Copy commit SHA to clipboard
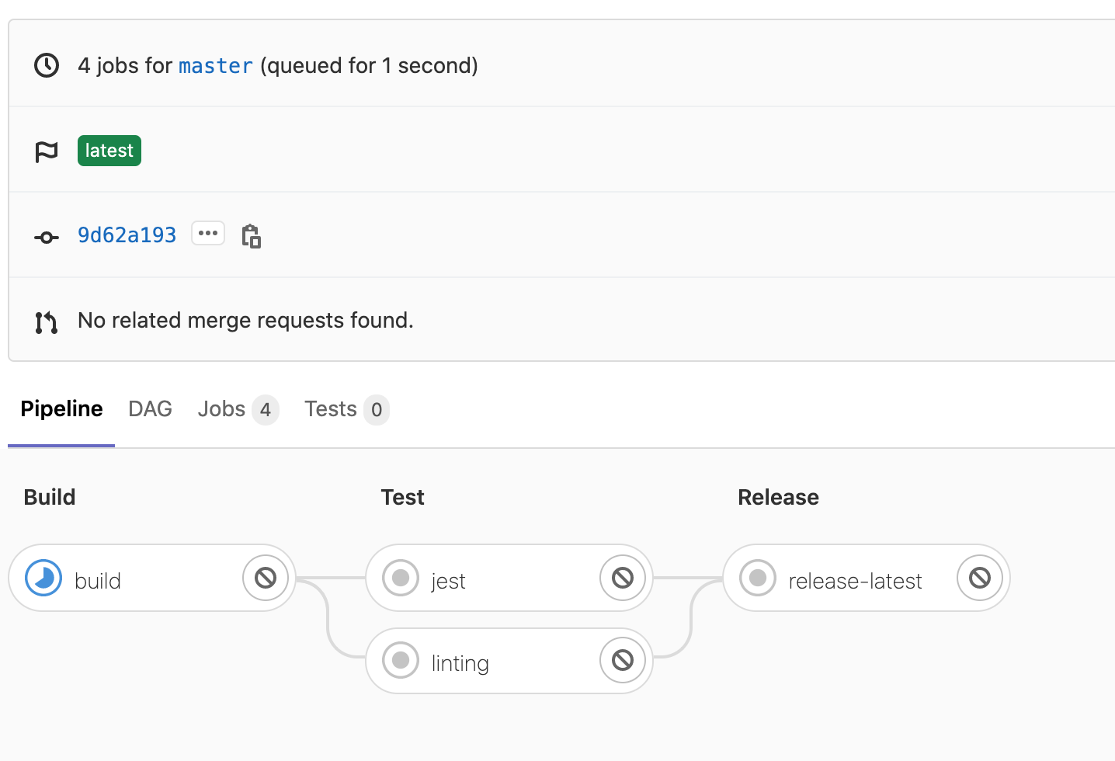The image size is (1115, 761). coord(251,235)
